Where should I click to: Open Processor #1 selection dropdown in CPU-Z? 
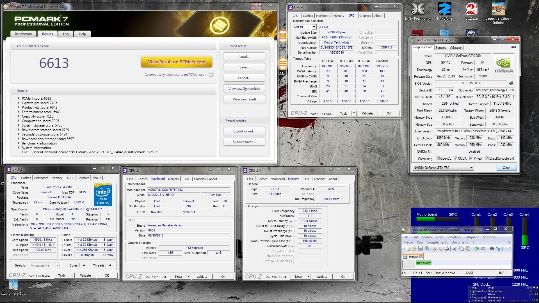pos(45,266)
